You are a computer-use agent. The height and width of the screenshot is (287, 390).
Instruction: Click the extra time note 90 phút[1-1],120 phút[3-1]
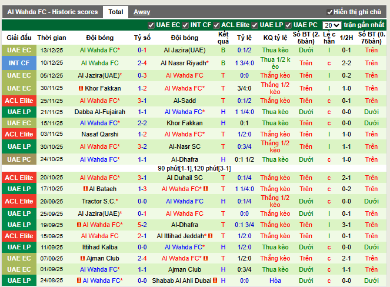(194, 168)
